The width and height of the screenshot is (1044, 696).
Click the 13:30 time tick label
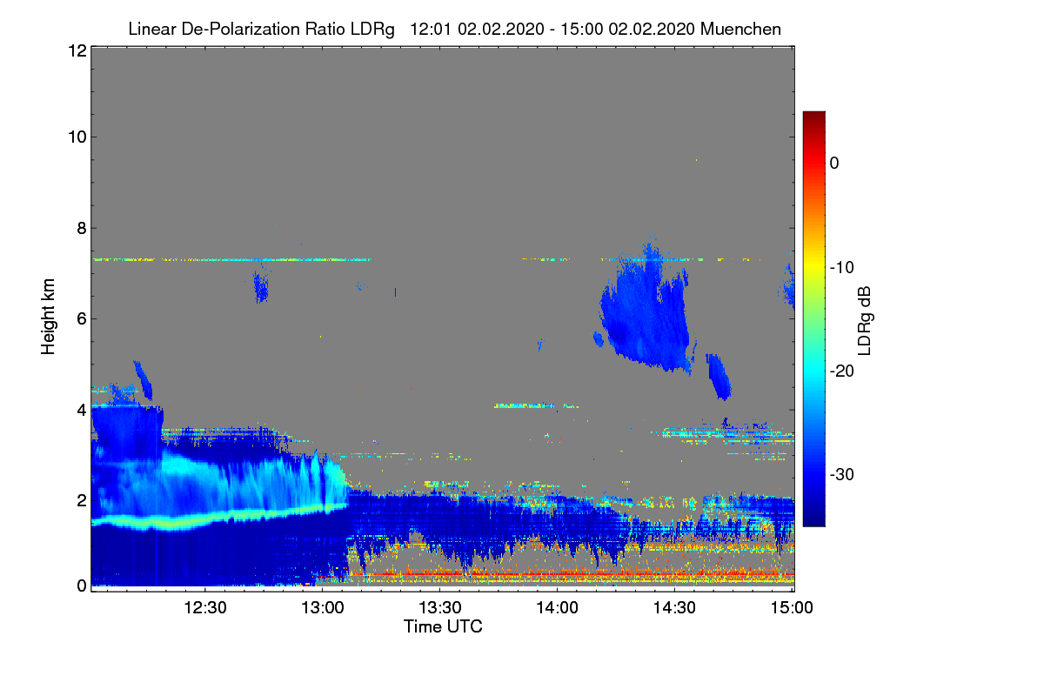click(440, 607)
